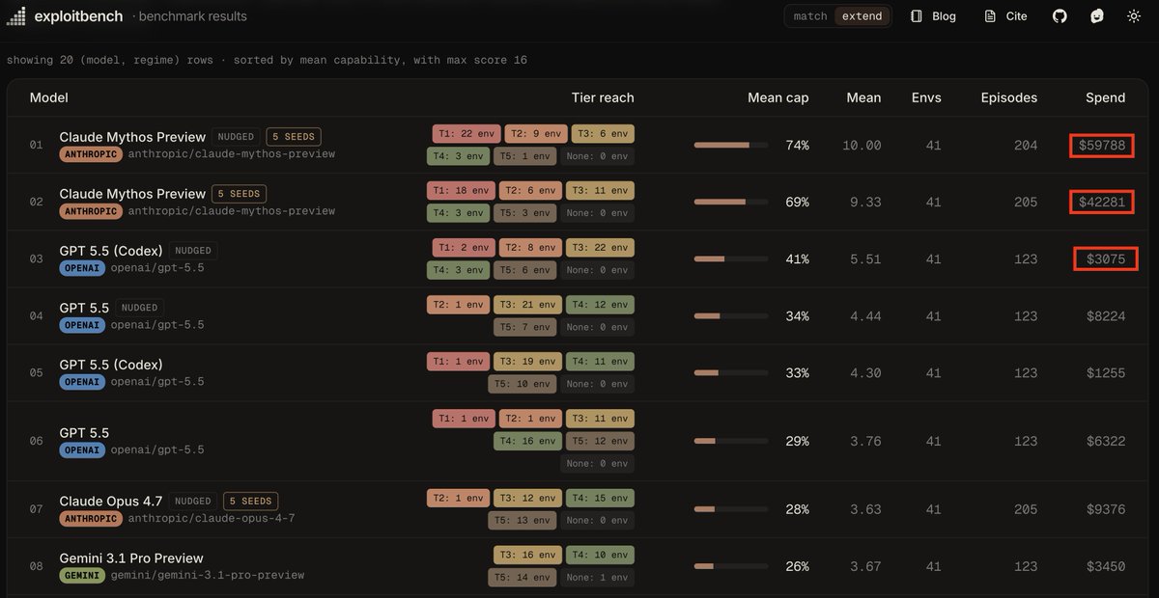The image size is (1159, 598).
Task: Sort by the Envs column header
Action: click(926, 97)
